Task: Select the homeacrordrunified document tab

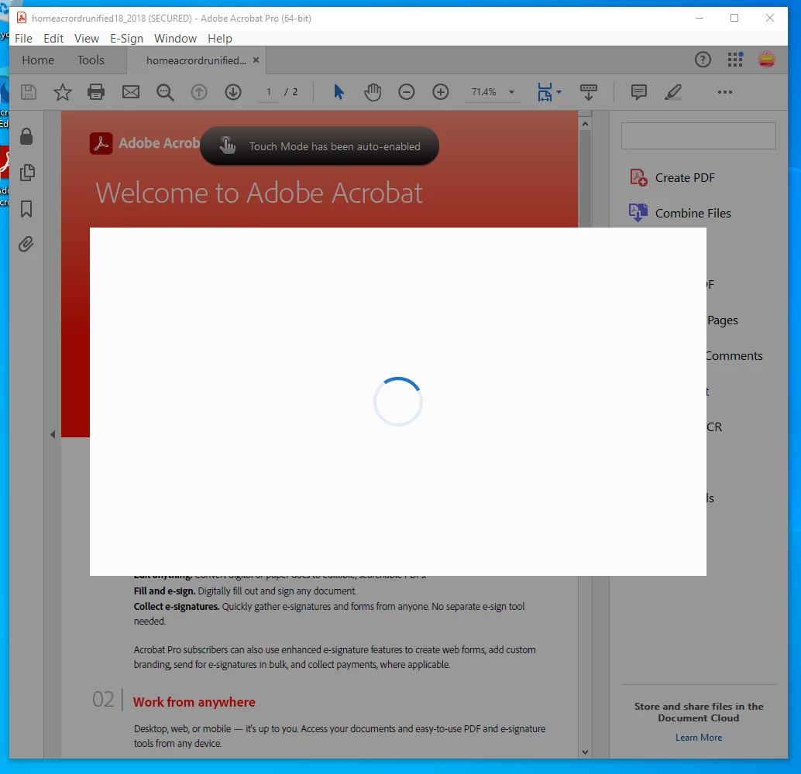Action: click(x=196, y=60)
